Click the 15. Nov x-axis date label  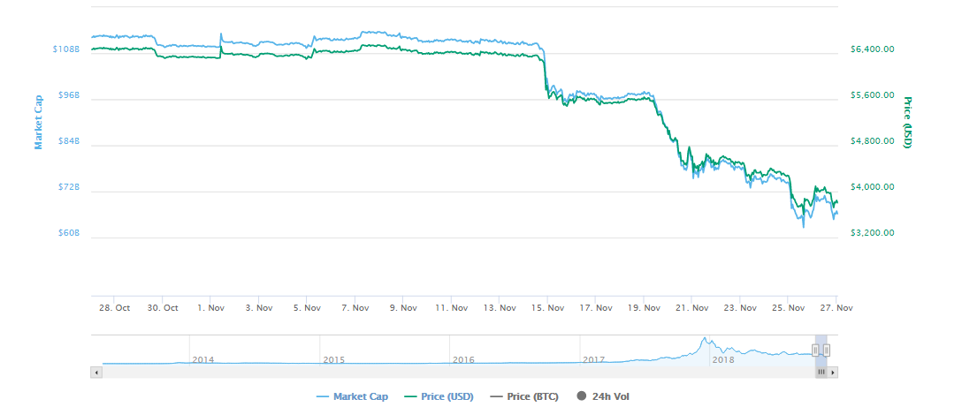pyautogui.click(x=547, y=308)
